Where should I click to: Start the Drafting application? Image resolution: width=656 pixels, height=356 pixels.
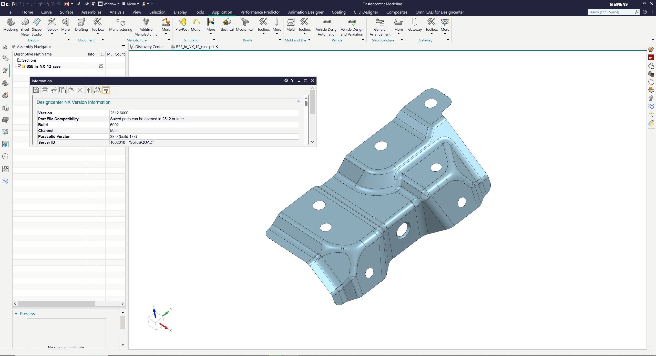pyautogui.click(x=81, y=25)
